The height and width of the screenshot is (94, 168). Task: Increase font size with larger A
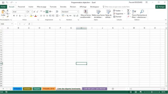click(34, 11)
